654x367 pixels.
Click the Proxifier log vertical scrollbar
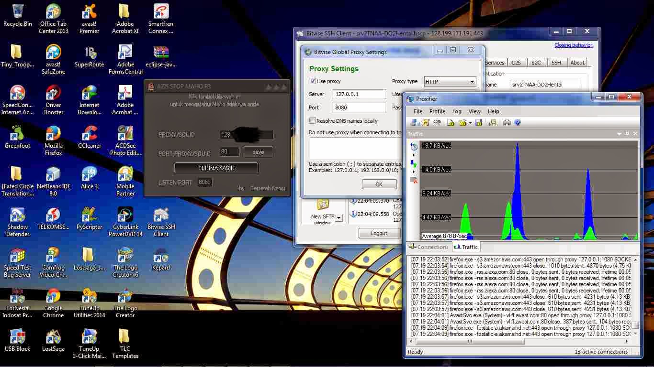tap(635, 296)
